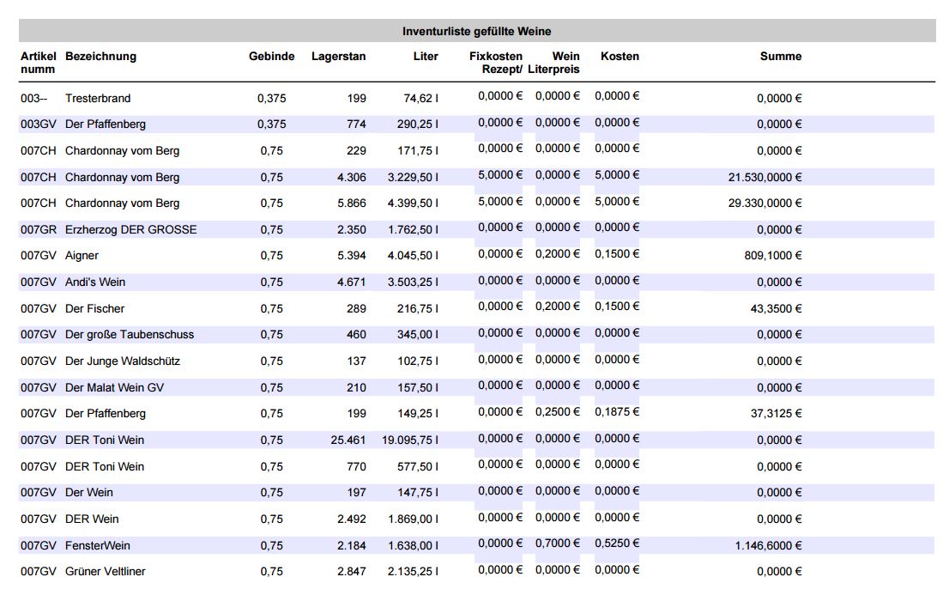Select the '1.869,00 l' liter value
949x589 pixels.
(x=413, y=519)
